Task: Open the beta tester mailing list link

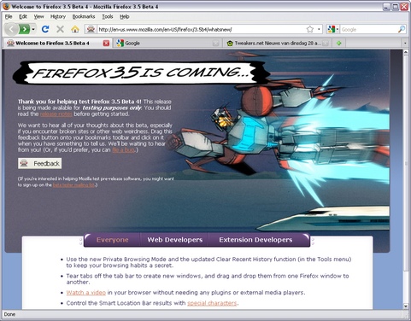Action: (x=73, y=185)
